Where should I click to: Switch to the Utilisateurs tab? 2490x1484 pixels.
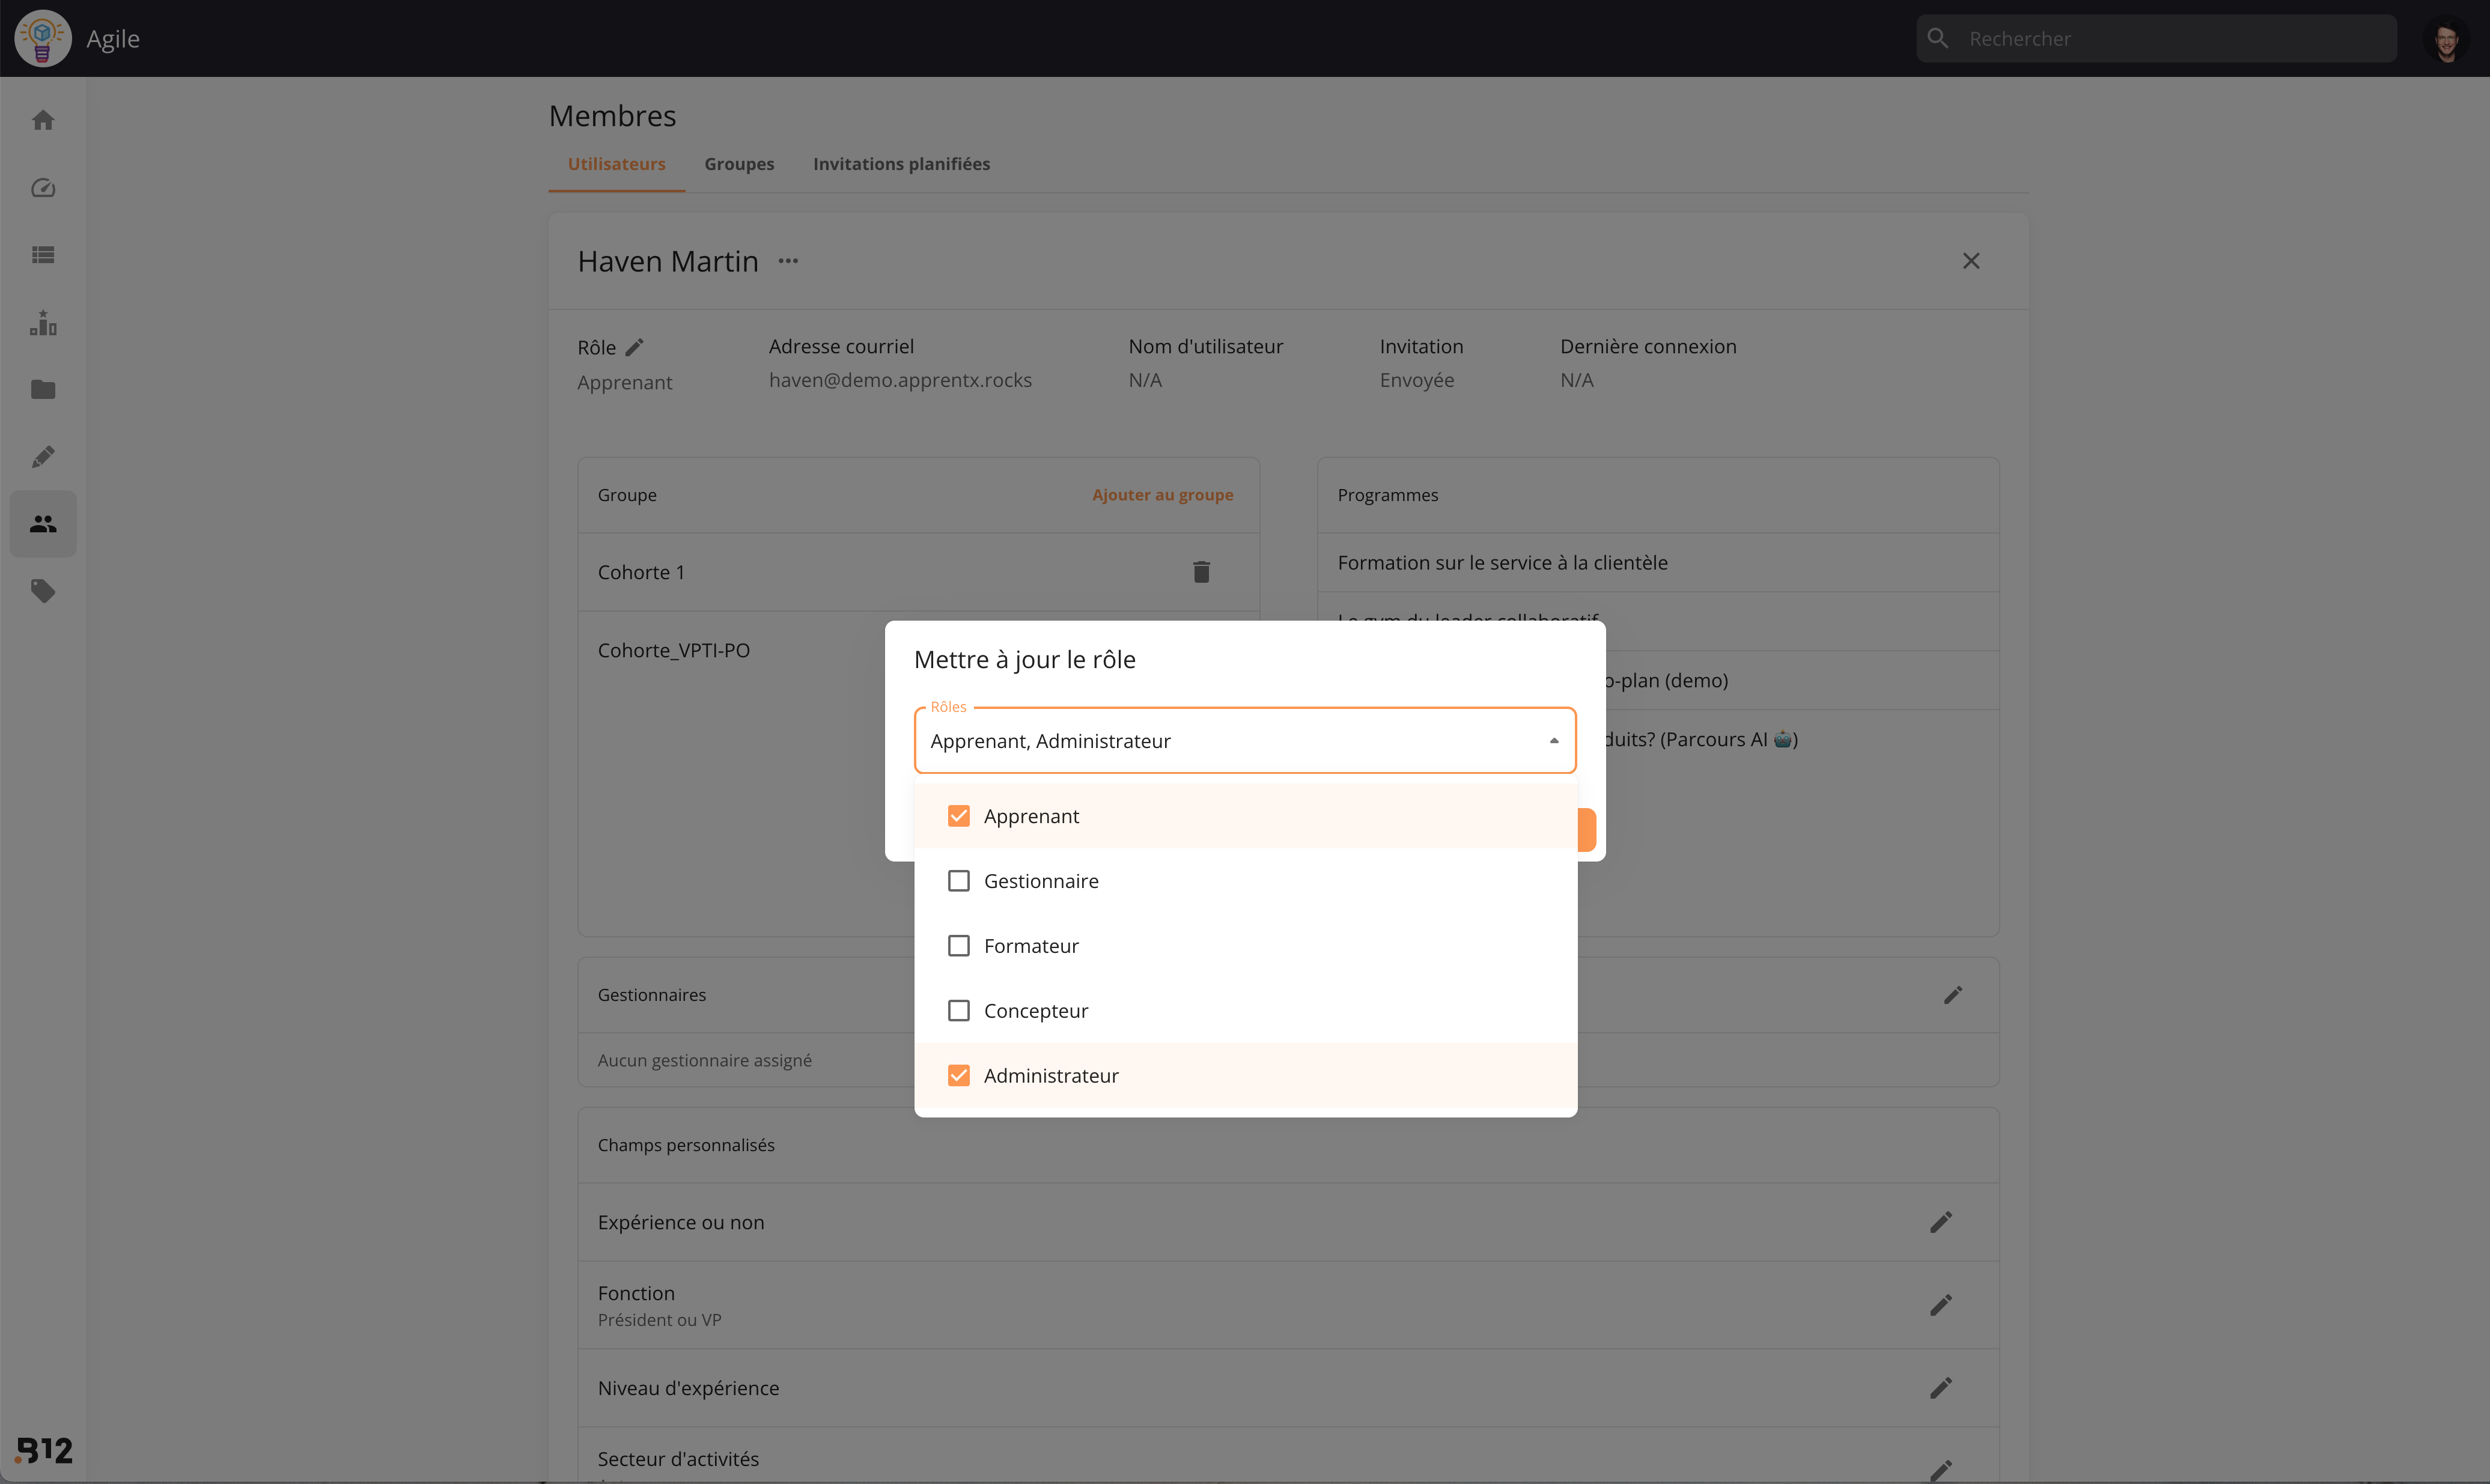616,164
